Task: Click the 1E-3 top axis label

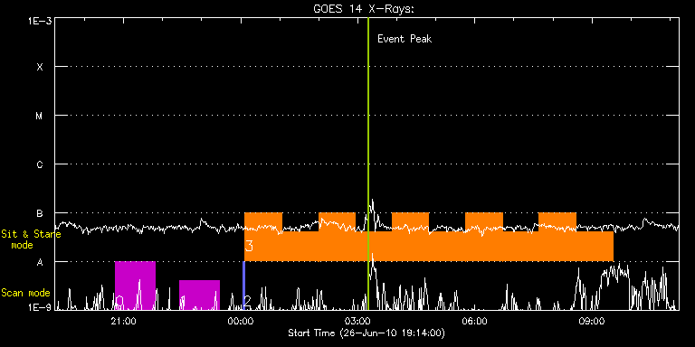Action: click(x=39, y=21)
